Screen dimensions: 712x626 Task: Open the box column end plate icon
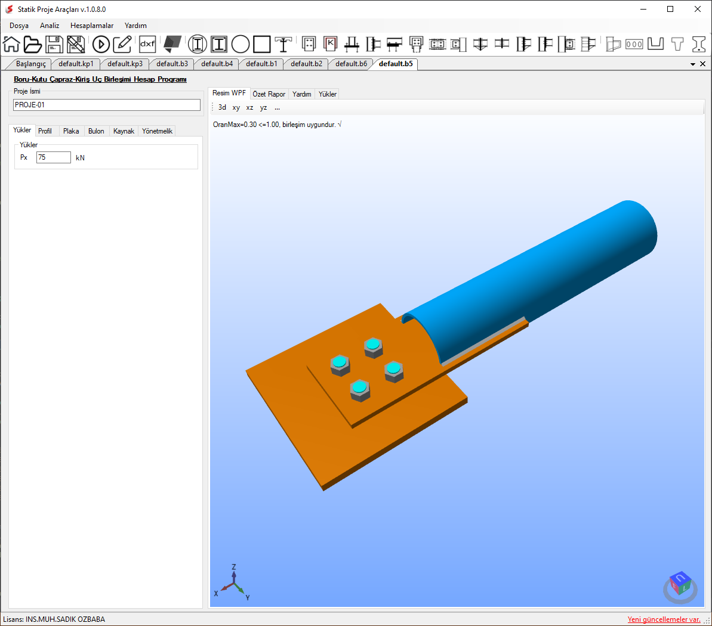coord(416,44)
